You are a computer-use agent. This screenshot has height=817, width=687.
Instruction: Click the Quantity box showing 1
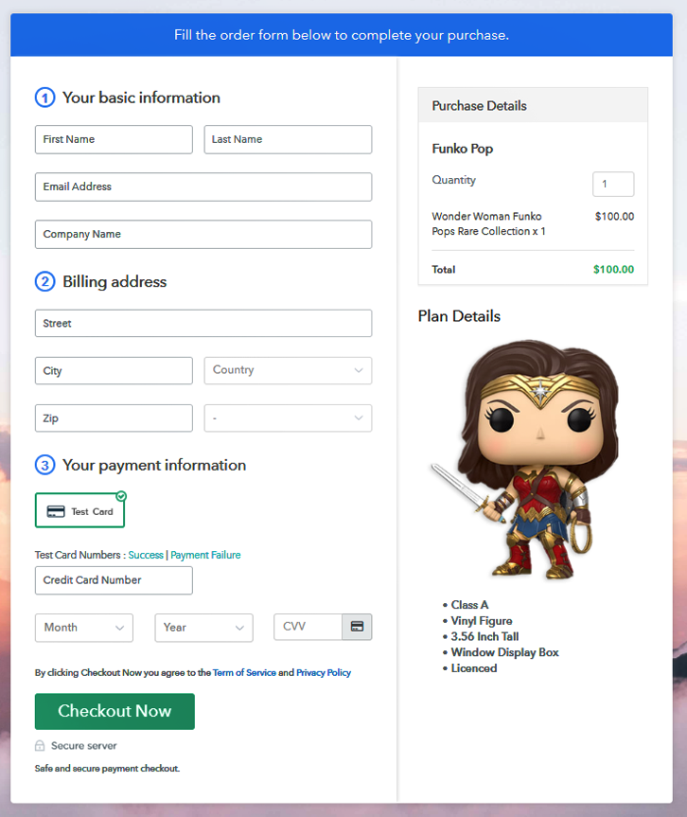(x=613, y=184)
